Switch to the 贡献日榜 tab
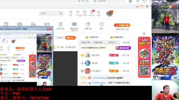The height and width of the screenshot is (100, 179). pos(85,42)
